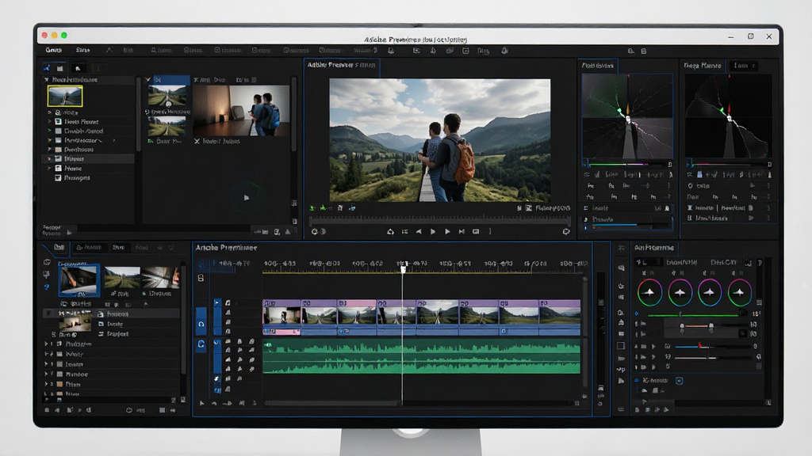Click the blue C button beside the audio track
This screenshot has width=812, height=456.
[x=201, y=345]
